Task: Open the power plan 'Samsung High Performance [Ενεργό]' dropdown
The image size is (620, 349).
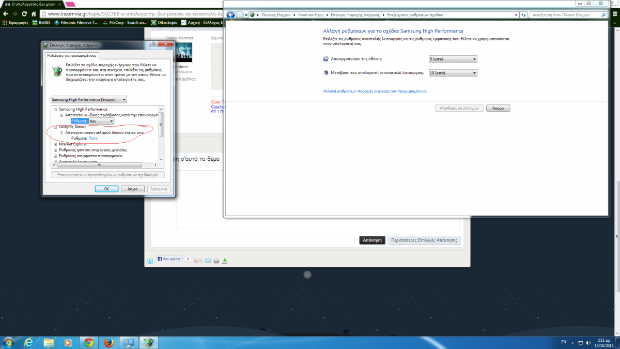Action: point(89,99)
